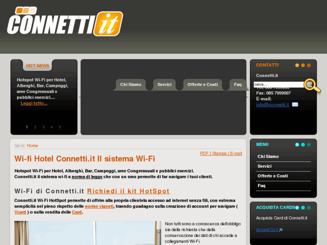
Task: Open the Card link
Action: [x=77, y=212]
